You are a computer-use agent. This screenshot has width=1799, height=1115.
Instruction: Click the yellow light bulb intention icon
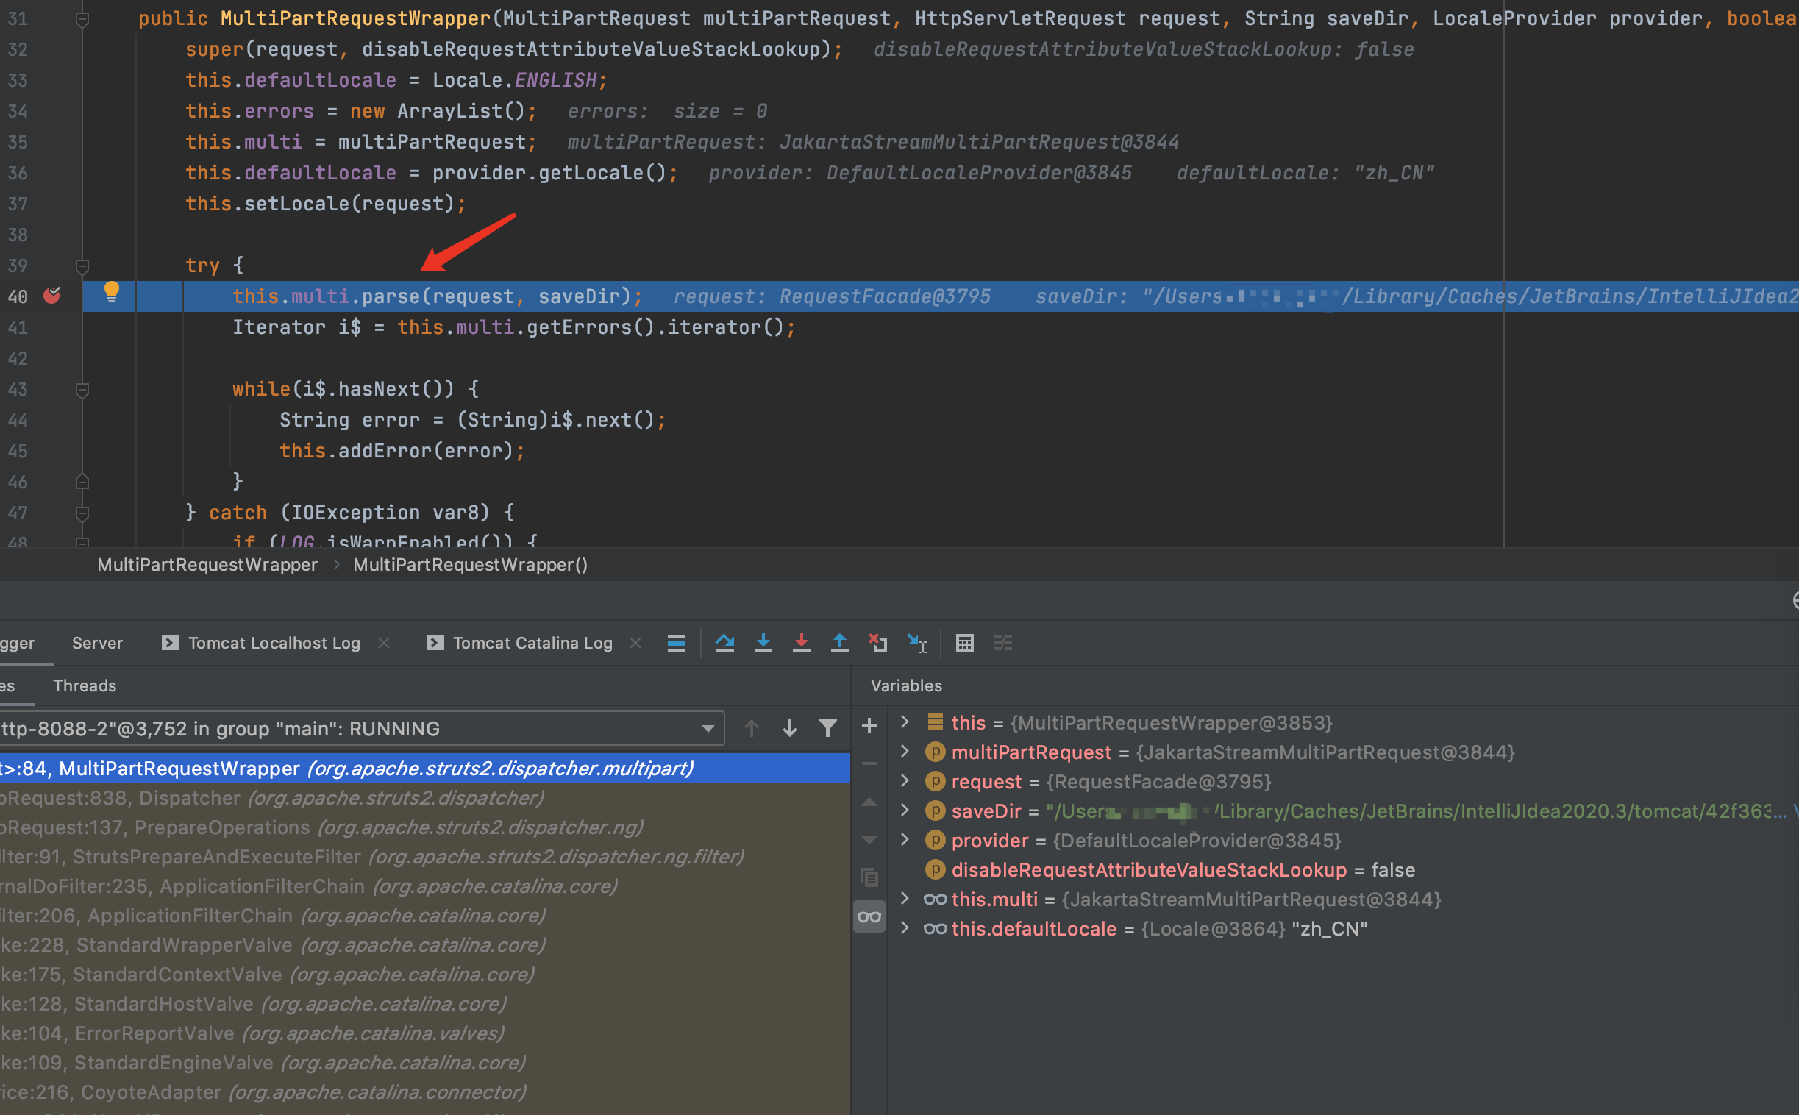pyautogui.click(x=111, y=292)
